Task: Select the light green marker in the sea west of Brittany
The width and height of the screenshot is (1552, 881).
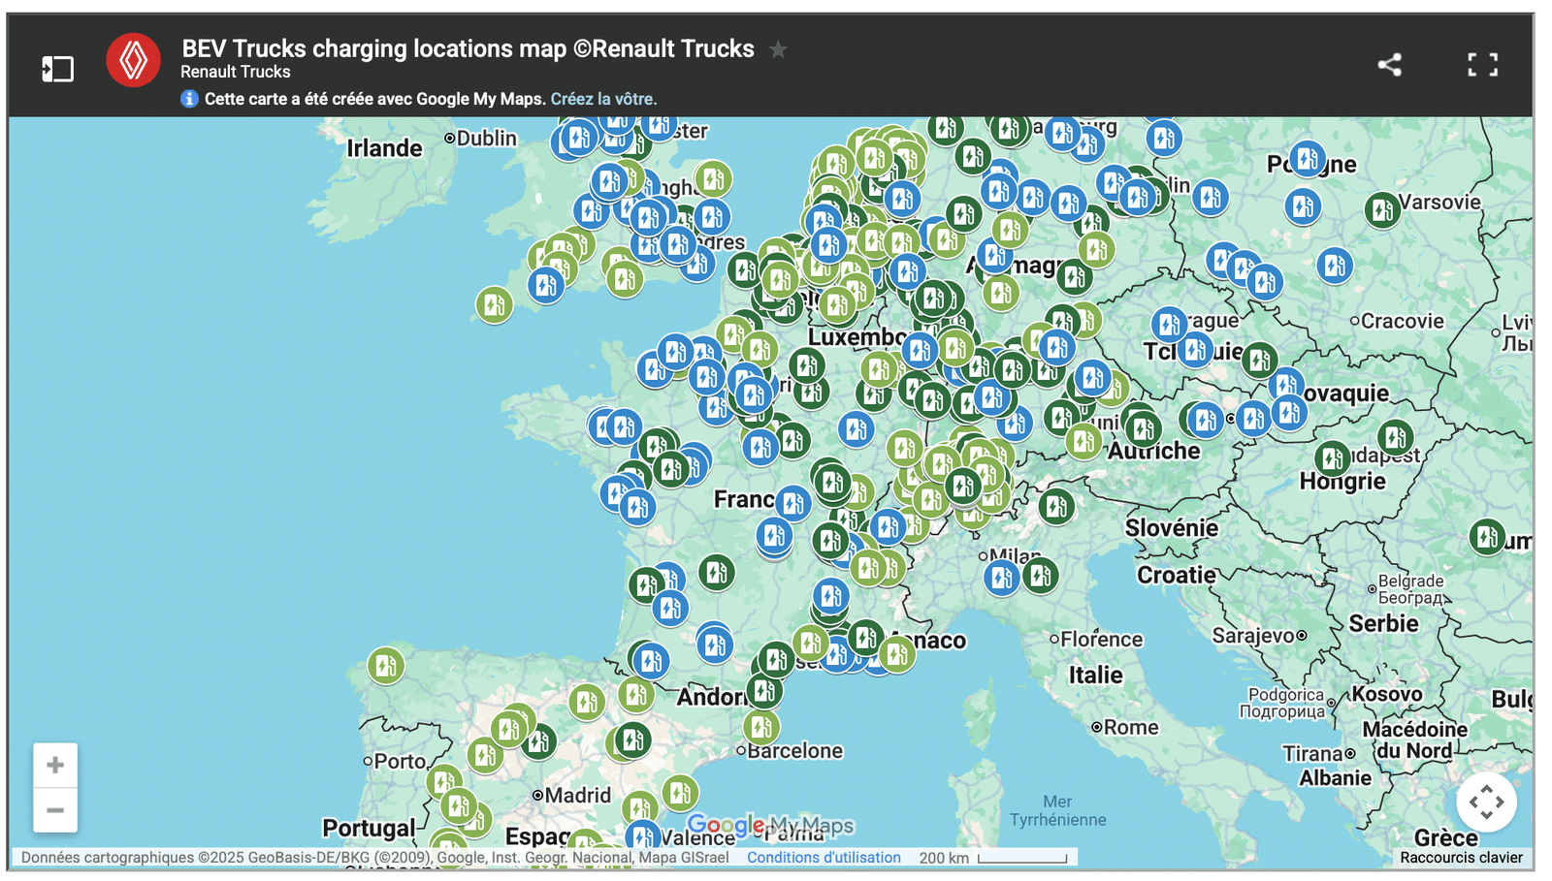Action: [494, 305]
